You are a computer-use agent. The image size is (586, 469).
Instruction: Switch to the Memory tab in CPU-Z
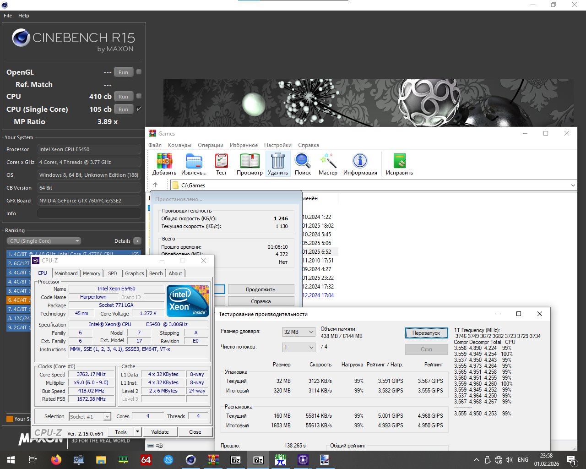tap(92, 273)
